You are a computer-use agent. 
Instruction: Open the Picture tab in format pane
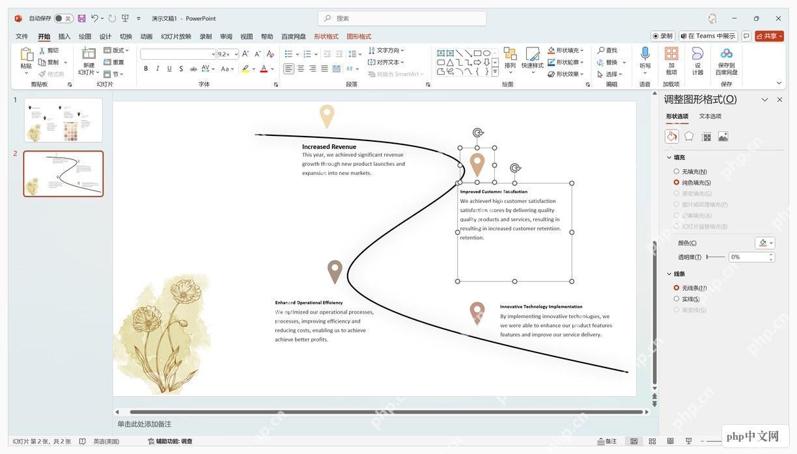[723, 136]
